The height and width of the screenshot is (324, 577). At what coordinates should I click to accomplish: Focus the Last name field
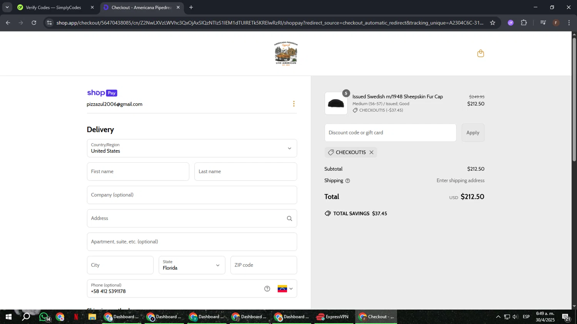coord(246,172)
